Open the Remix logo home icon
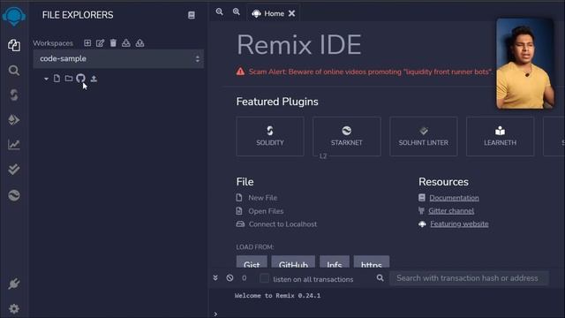This screenshot has width=565, height=318. click(14, 16)
